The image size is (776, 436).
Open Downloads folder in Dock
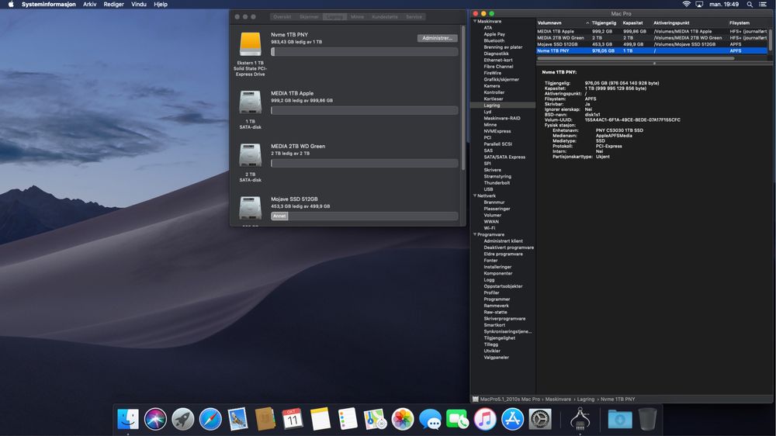click(x=619, y=419)
